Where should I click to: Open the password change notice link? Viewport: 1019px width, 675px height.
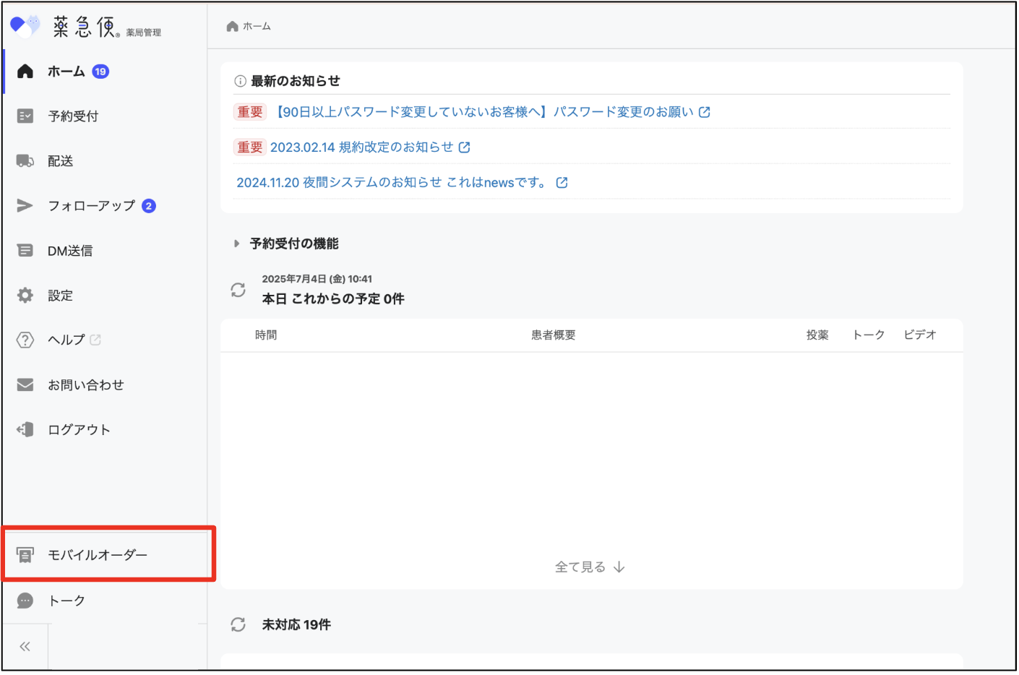click(484, 112)
